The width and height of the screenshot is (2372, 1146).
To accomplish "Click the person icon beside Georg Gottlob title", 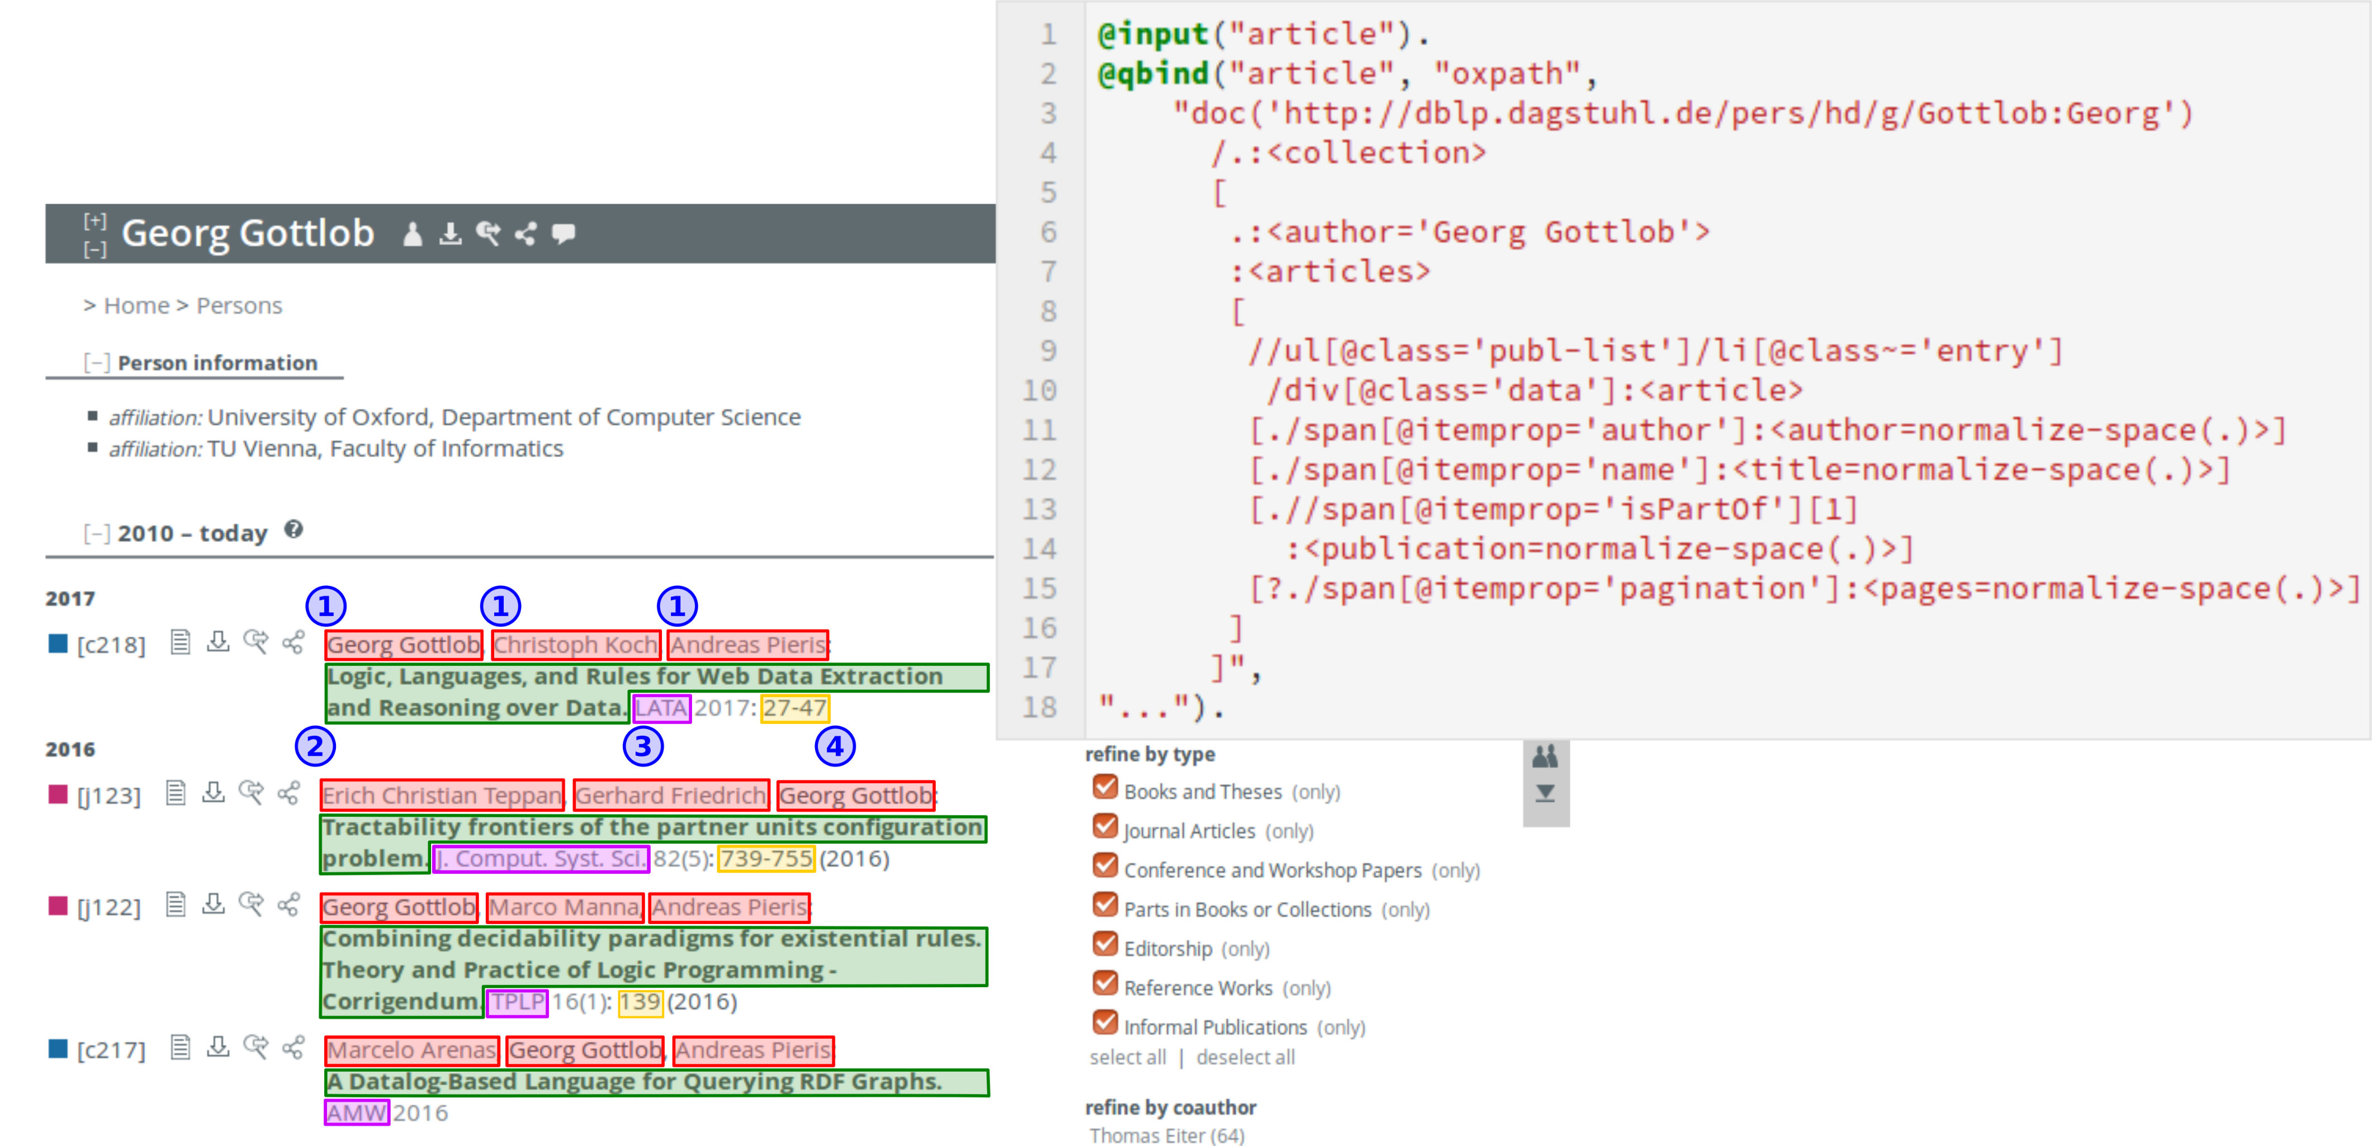I will 413,234.
